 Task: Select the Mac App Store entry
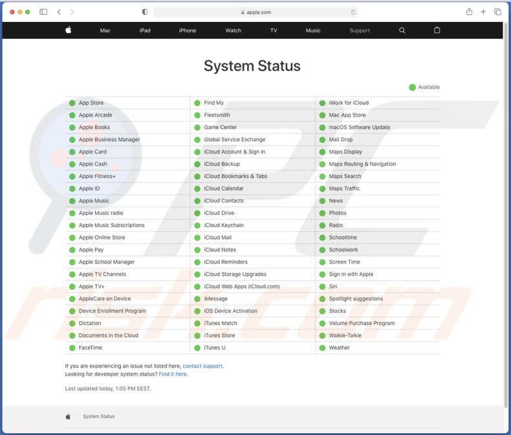[347, 115]
